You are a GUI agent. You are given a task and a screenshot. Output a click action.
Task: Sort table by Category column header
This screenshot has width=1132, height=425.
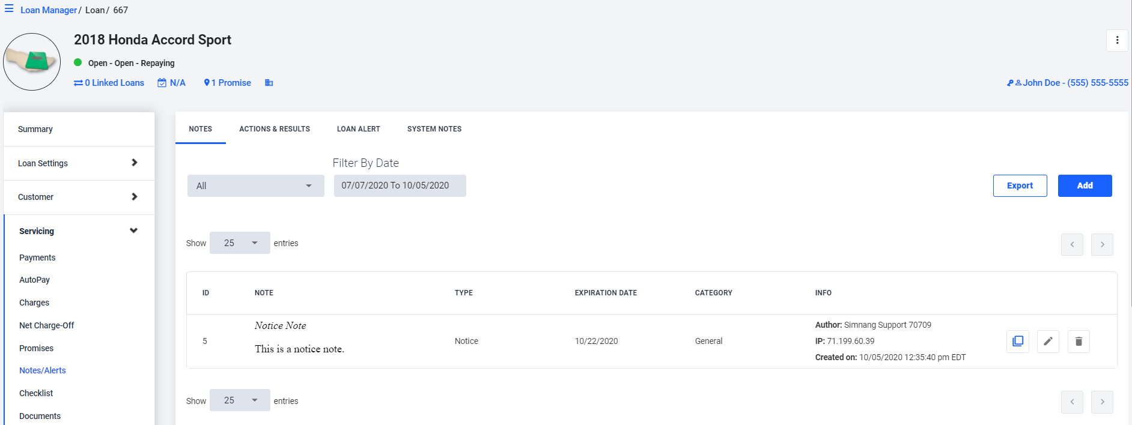coord(714,293)
